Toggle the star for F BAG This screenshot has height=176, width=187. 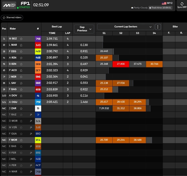pos(21,89)
